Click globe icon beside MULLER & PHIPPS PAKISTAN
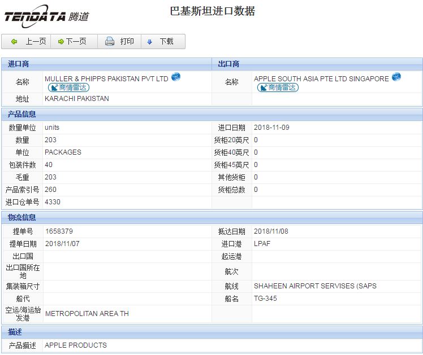The width and height of the screenshot is (423, 355). [176, 77]
